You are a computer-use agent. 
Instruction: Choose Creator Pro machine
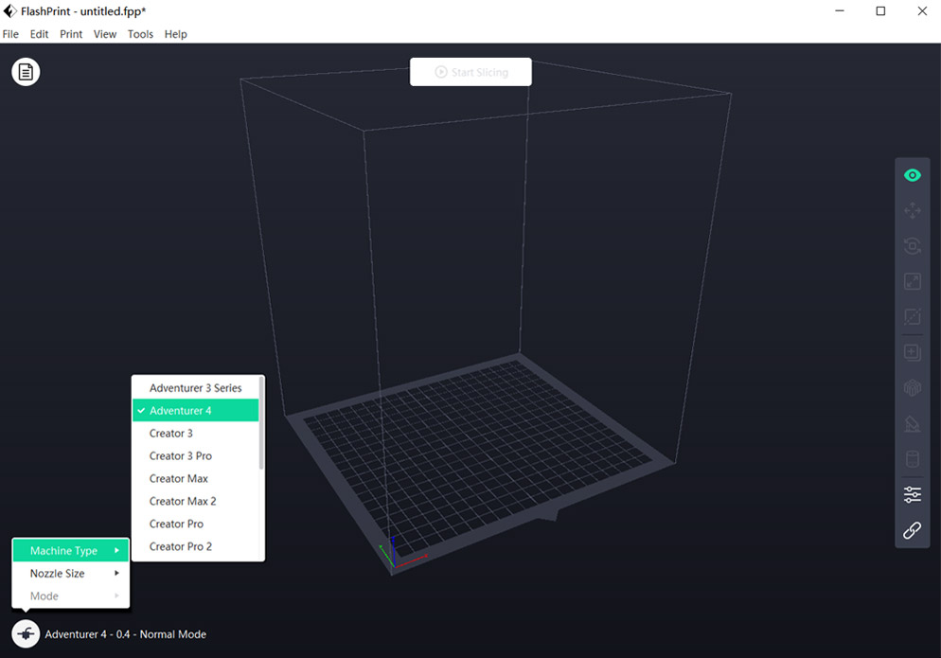196,525
